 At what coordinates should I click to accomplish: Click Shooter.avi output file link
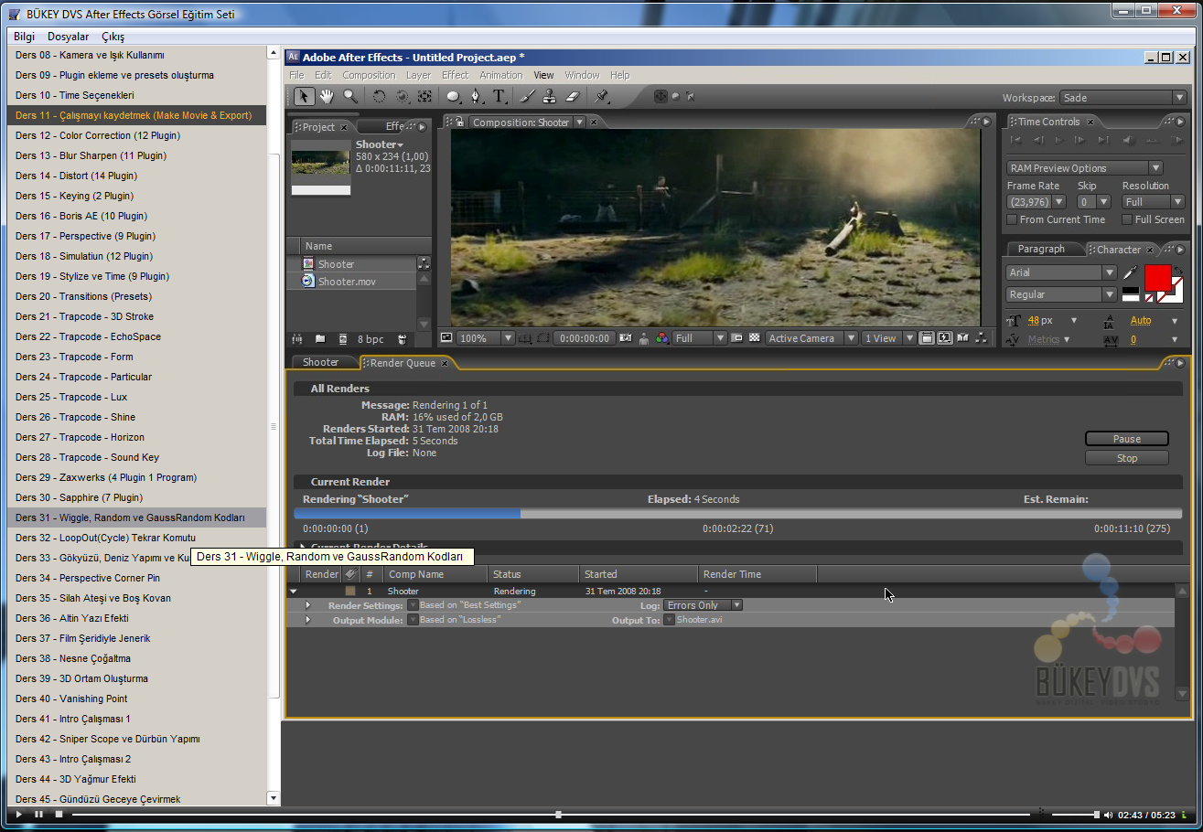pyautogui.click(x=700, y=620)
